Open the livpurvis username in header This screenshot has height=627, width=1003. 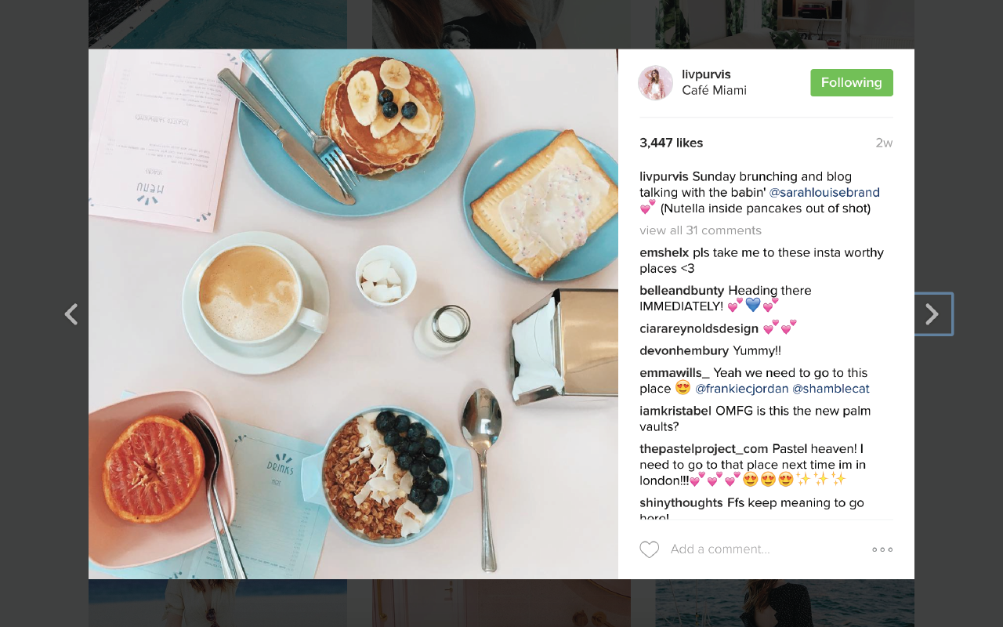706,74
